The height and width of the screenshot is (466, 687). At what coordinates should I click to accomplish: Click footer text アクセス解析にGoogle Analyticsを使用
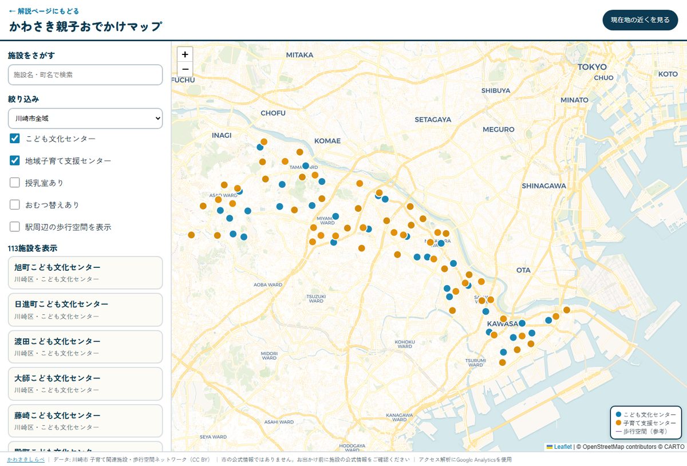[465, 460]
